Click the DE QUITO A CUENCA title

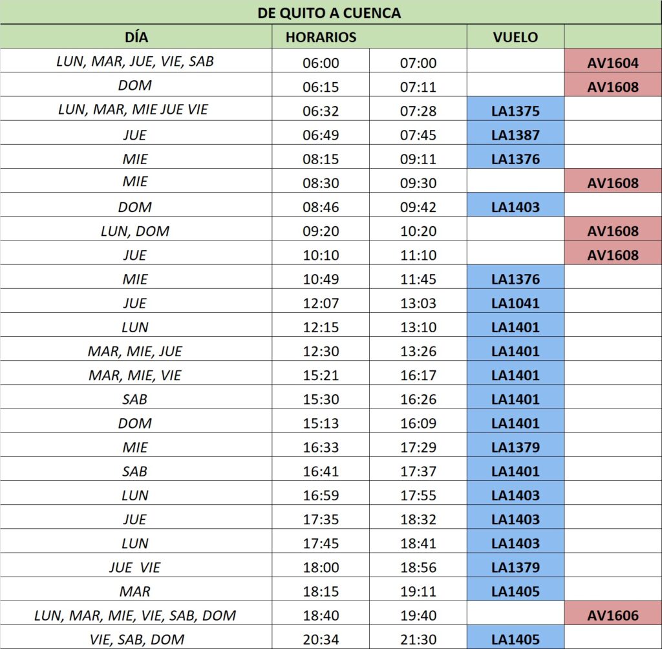tap(328, 13)
